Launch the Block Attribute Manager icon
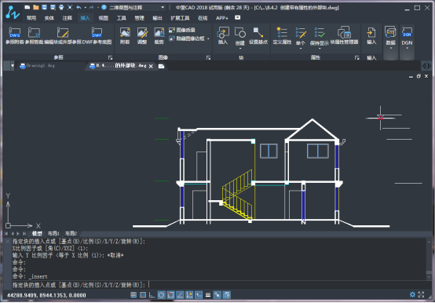 [x=344, y=32]
